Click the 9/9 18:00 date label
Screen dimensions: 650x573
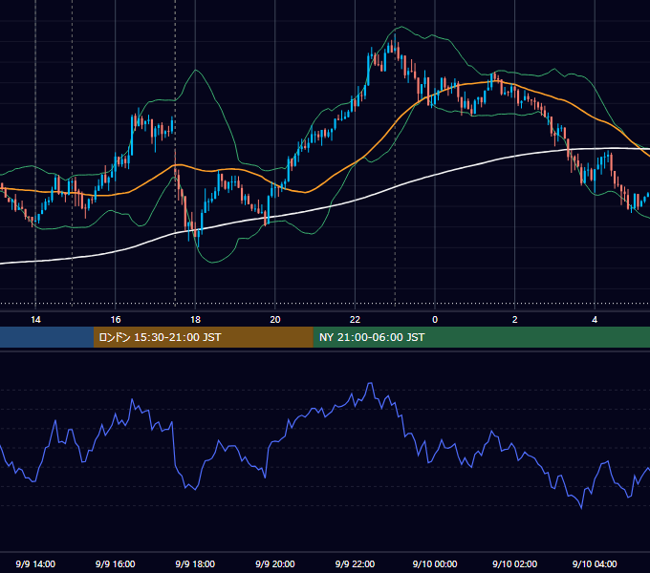pyautogui.click(x=195, y=563)
